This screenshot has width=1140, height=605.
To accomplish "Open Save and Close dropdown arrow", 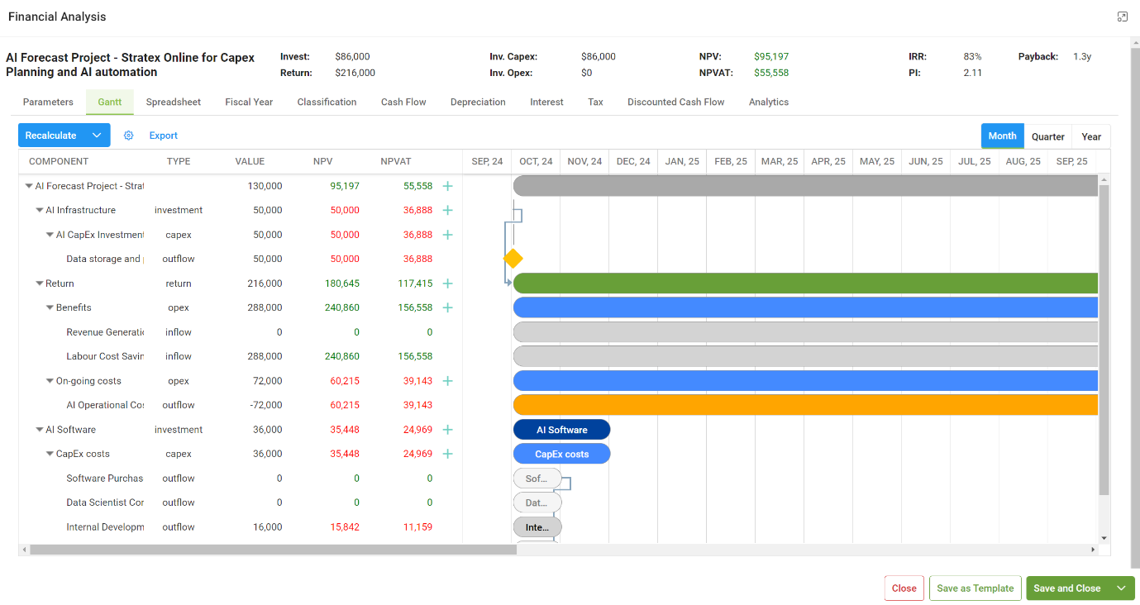I will pos(1122,588).
